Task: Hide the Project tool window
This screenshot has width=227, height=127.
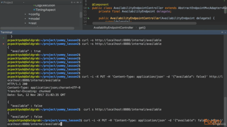Action: (81, 2)
